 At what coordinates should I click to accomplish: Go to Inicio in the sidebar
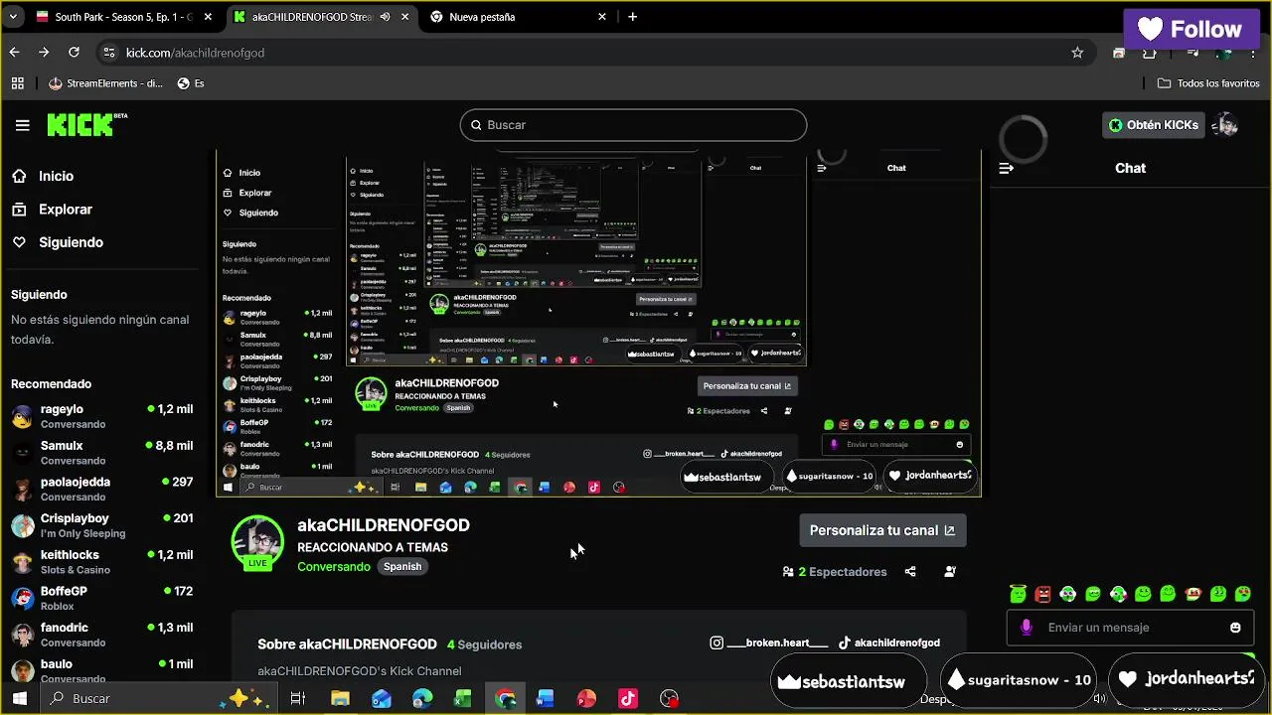56,176
